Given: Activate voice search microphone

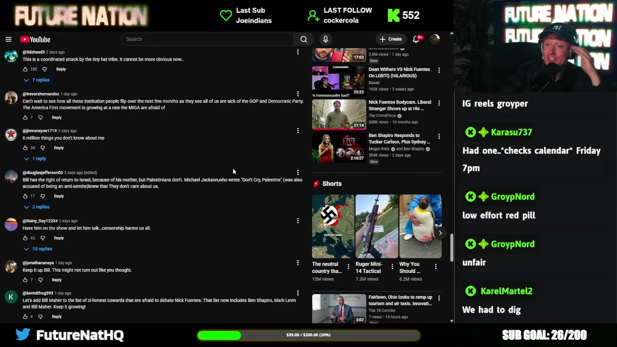Looking at the screenshot, I should tap(325, 39).
